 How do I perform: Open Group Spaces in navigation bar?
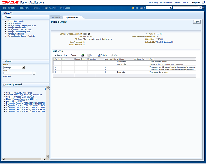click(x=65, y=8)
